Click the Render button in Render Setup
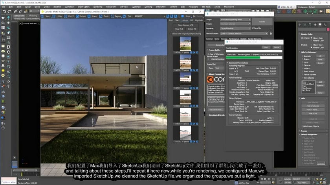 (262, 22)
